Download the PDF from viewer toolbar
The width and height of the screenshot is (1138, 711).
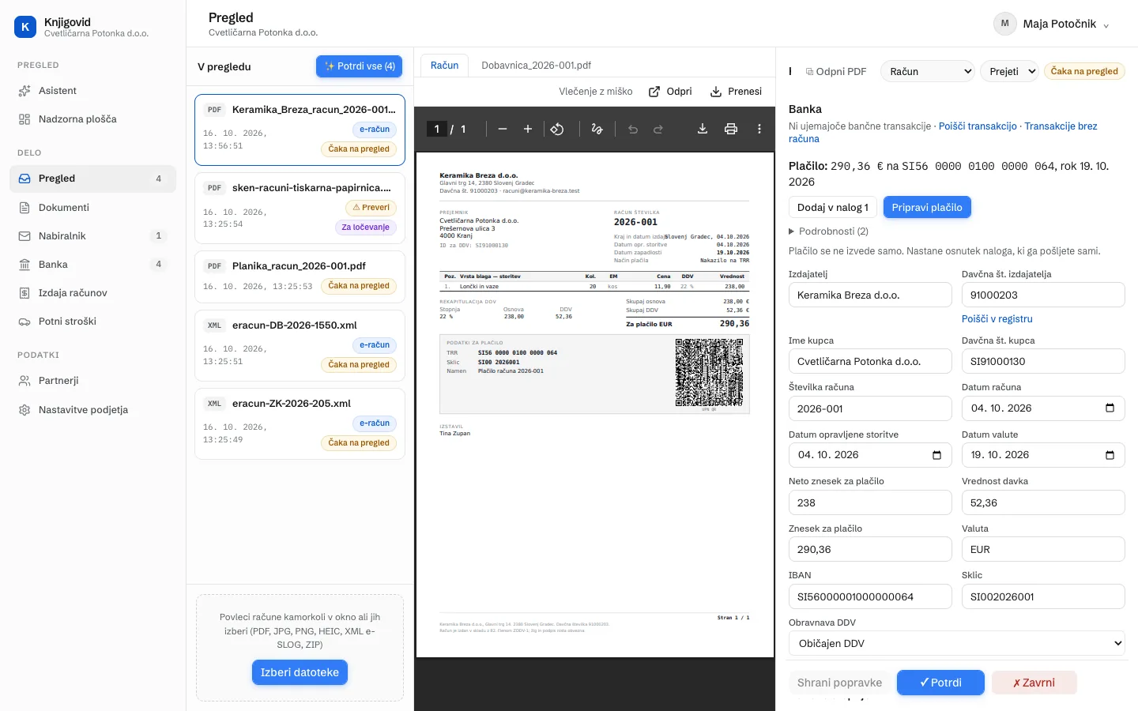coord(702,129)
